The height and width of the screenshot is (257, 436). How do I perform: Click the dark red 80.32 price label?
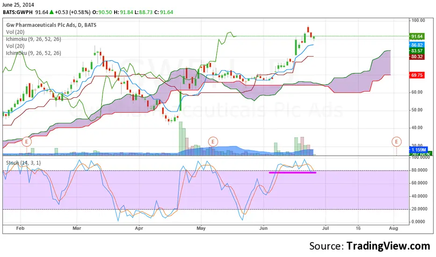pyautogui.click(x=417, y=57)
